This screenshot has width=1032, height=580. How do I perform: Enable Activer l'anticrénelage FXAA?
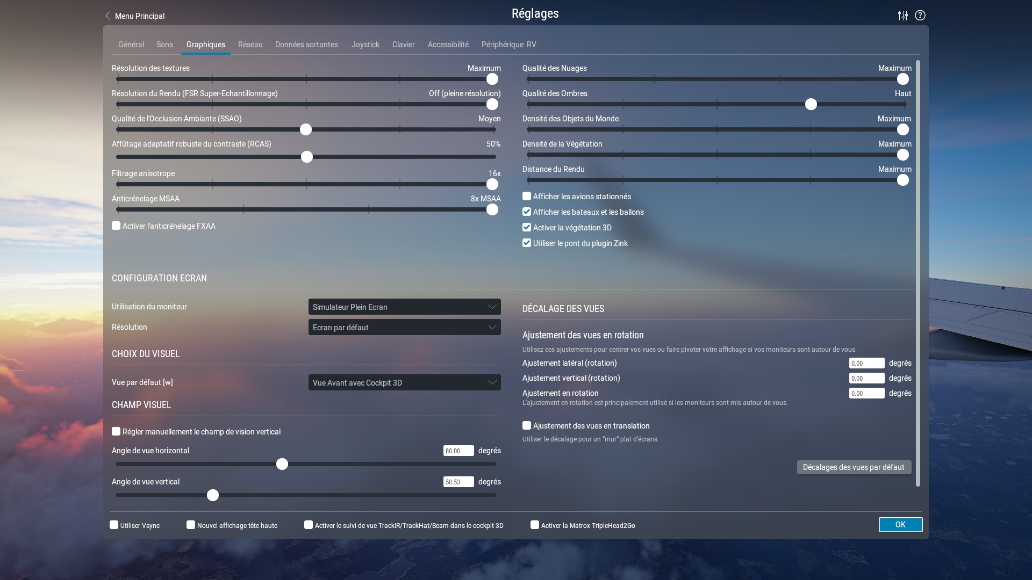116,226
